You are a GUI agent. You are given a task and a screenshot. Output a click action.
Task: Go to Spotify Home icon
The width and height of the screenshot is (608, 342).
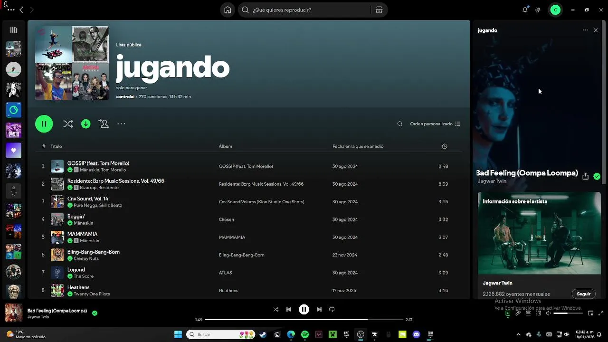click(228, 10)
